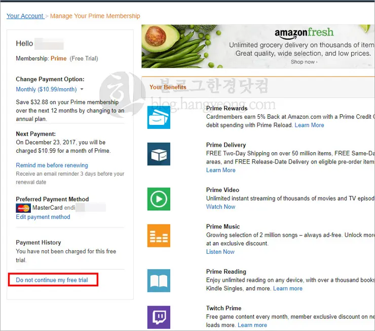The image size is (375, 331).
Task: Click Remind me before renewing link
Action: (x=52, y=165)
